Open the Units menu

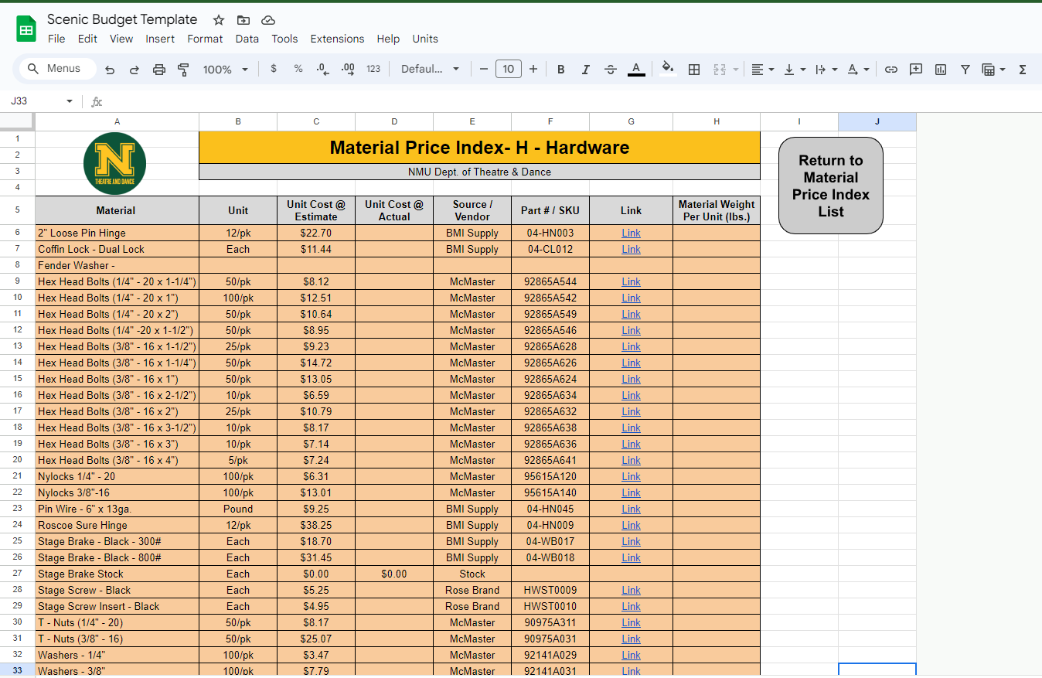click(425, 39)
